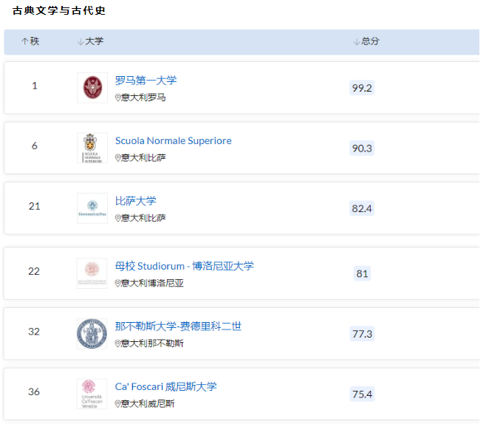Select score value 81

pyautogui.click(x=362, y=273)
